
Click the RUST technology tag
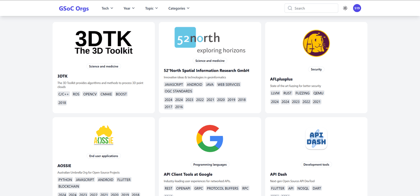pyautogui.click(x=287, y=93)
